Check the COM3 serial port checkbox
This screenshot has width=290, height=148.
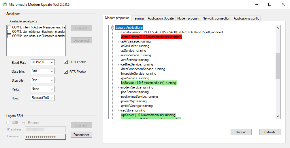point(9,27)
